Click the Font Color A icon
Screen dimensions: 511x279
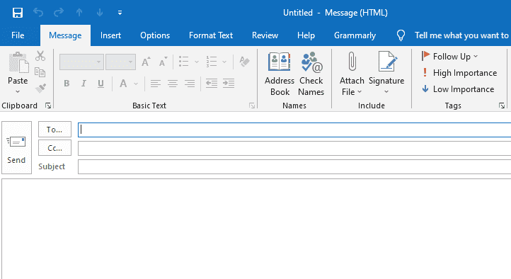click(123, 84)
